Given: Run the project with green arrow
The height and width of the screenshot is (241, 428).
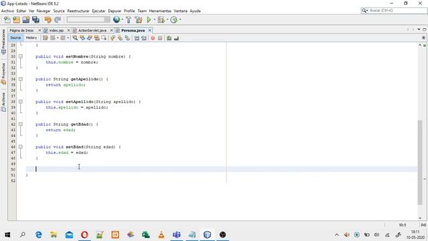Looking at the screenshot, I should click(x=148, y=19).
